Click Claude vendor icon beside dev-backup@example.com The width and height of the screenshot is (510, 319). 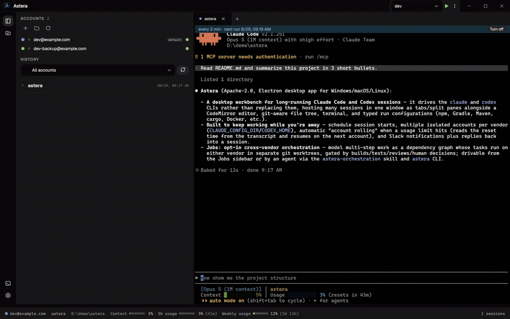coord(29,48)
